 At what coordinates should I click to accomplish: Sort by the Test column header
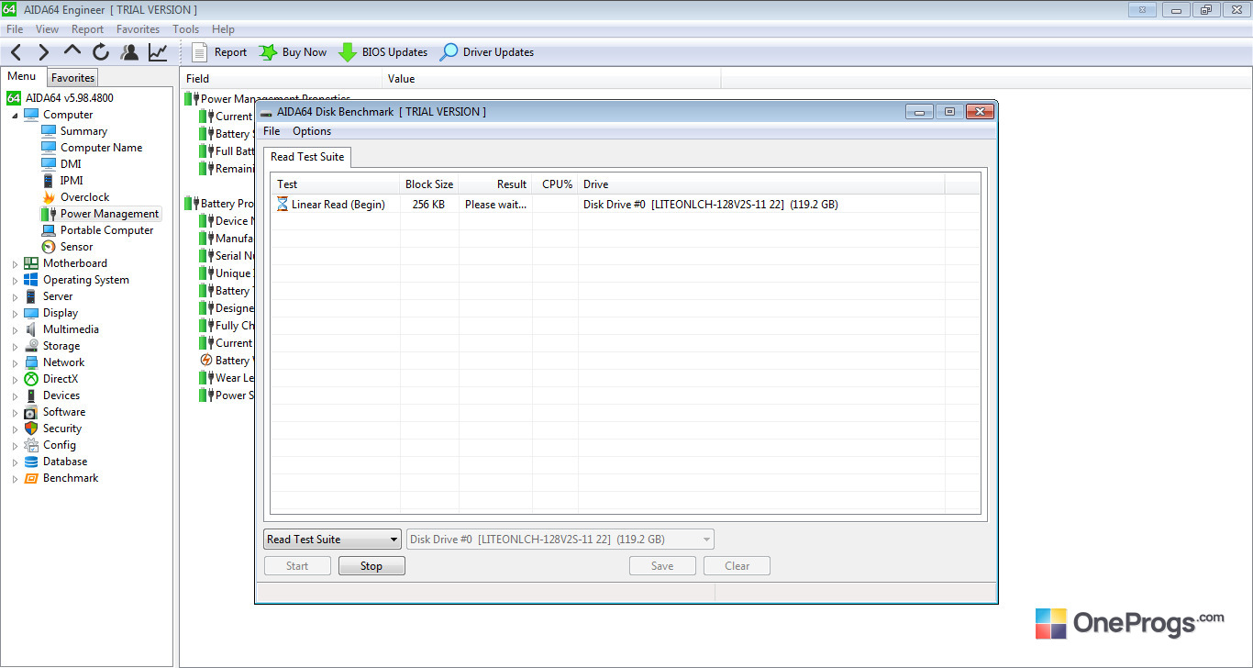click(336, 184)
